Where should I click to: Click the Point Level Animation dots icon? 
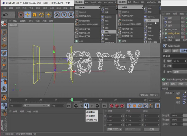pos(150,106)
